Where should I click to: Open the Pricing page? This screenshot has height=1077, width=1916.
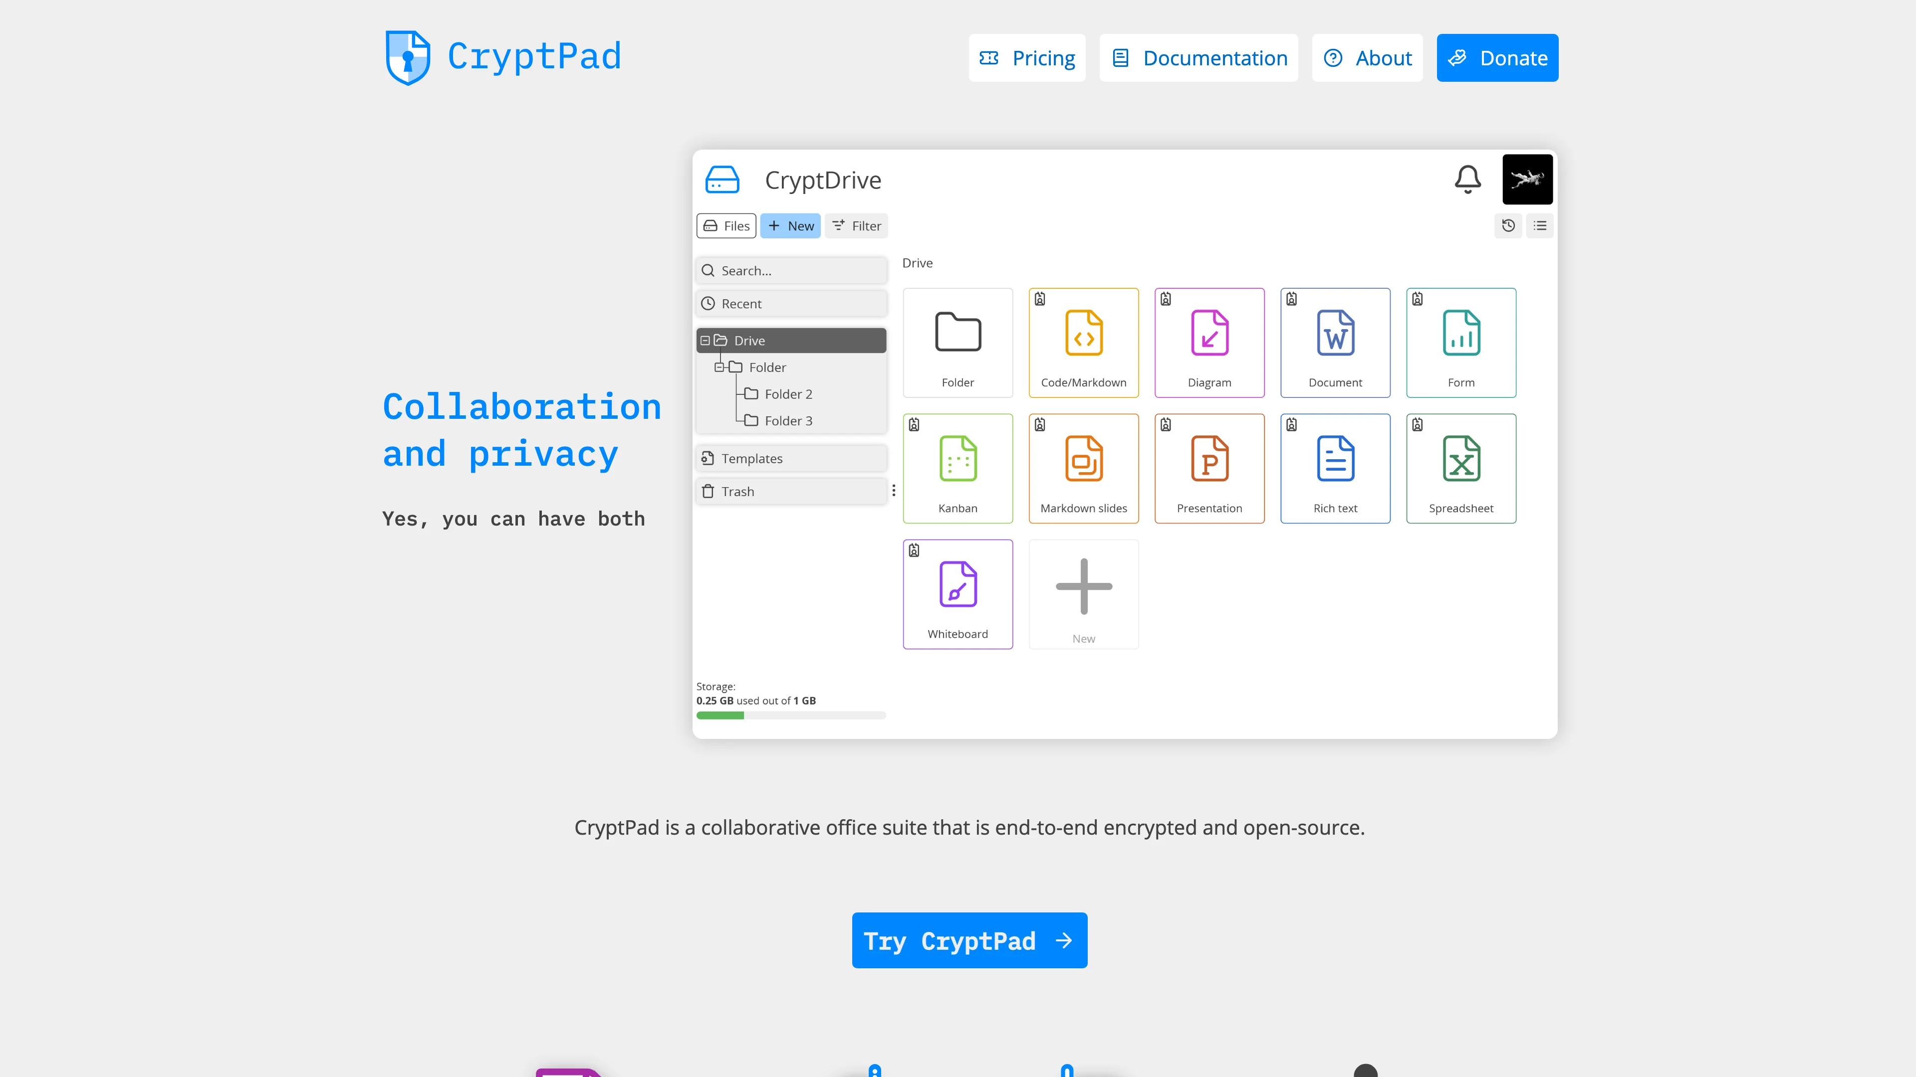pyautogui.click(x=1027, y=58)
